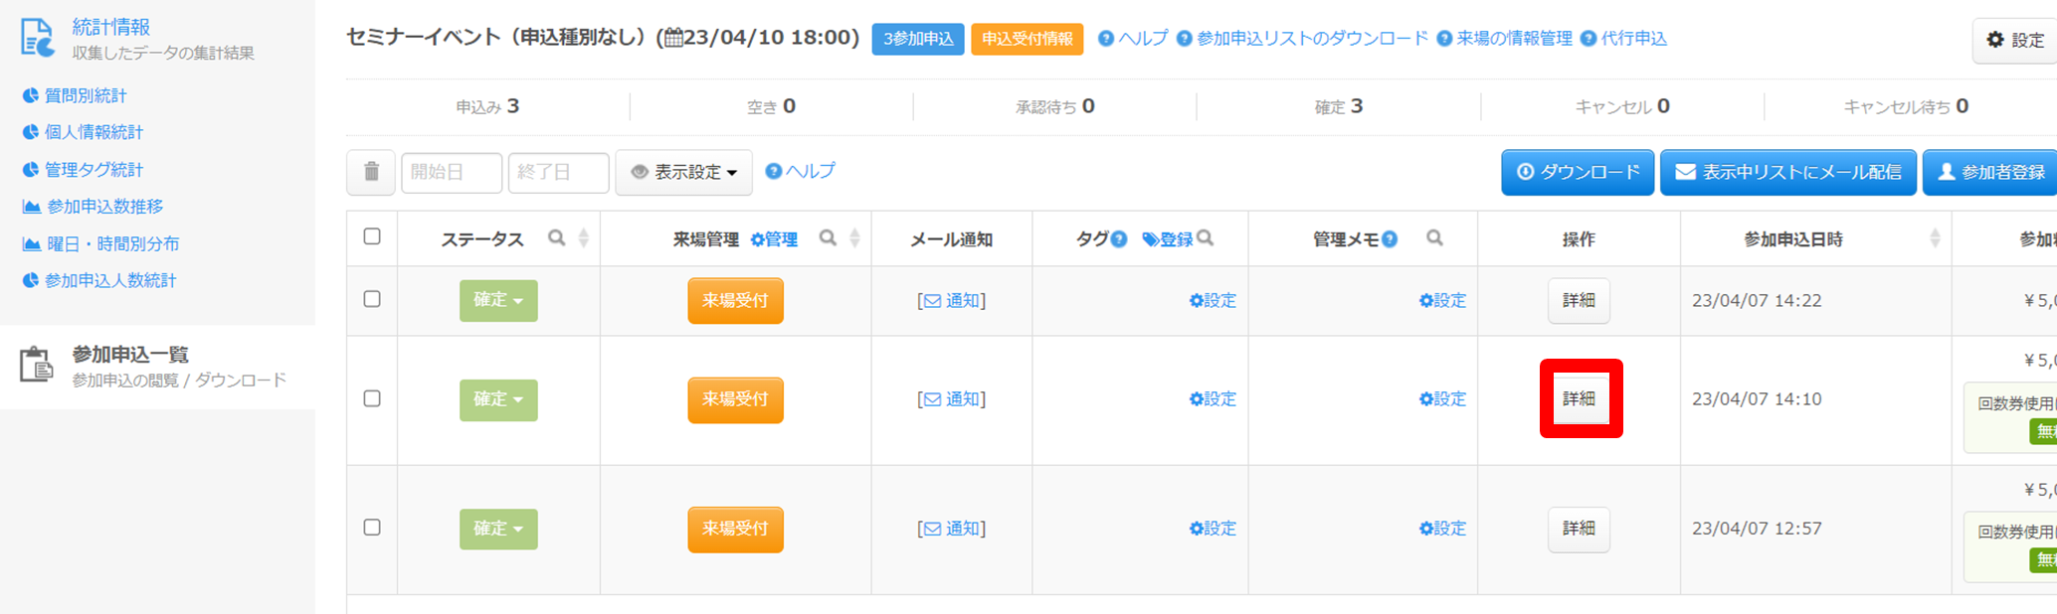Click the 参加申込リストのダウンロード help link
2057x614 pixels.
[1311, 39]
